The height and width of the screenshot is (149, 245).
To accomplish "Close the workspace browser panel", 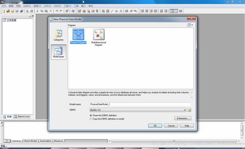I will point(33,16).
